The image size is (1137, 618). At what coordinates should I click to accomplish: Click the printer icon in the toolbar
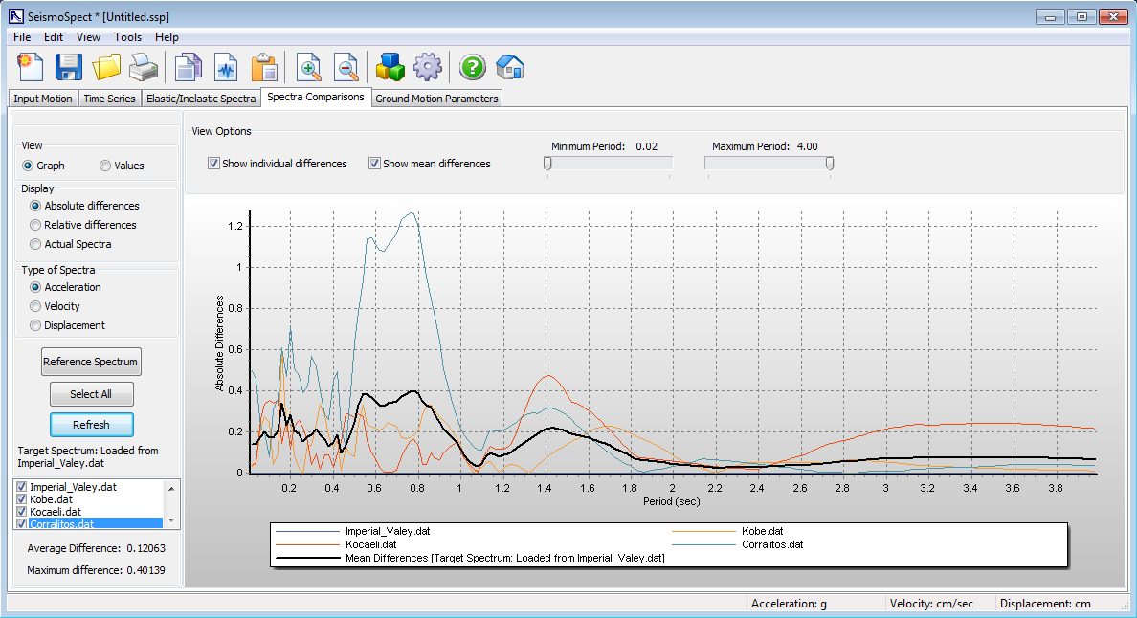click(x=144, y=67)
